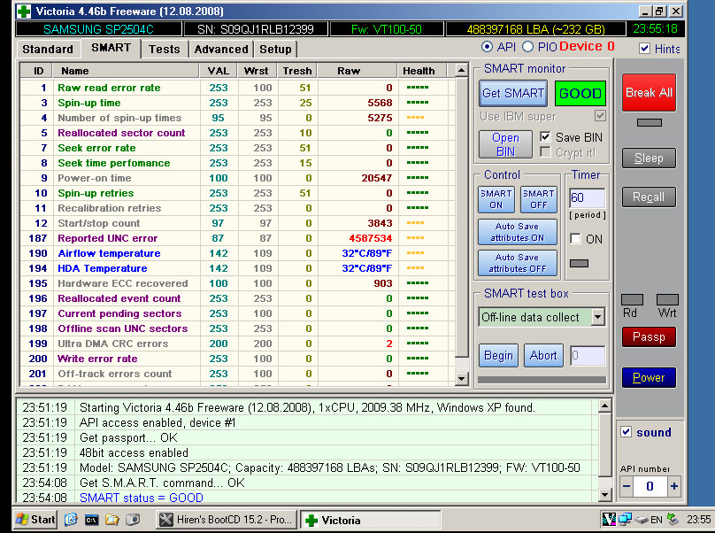Select the Victoria taskbar button
715x533 pixels.
pyautogui.click(x=370, y=520)
